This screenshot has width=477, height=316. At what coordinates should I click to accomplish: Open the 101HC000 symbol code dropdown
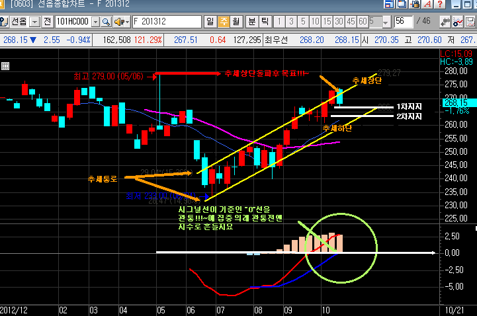point(95,22)
